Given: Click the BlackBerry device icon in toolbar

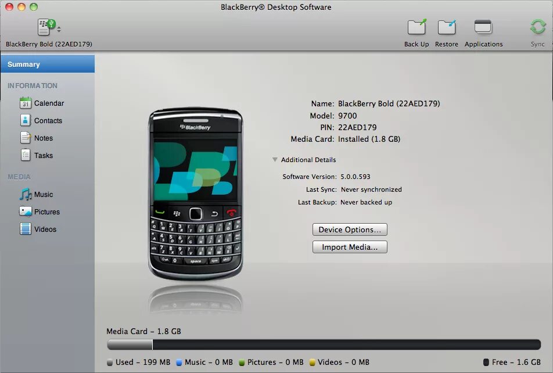Looking at the screenshot, I should (46, 27).
